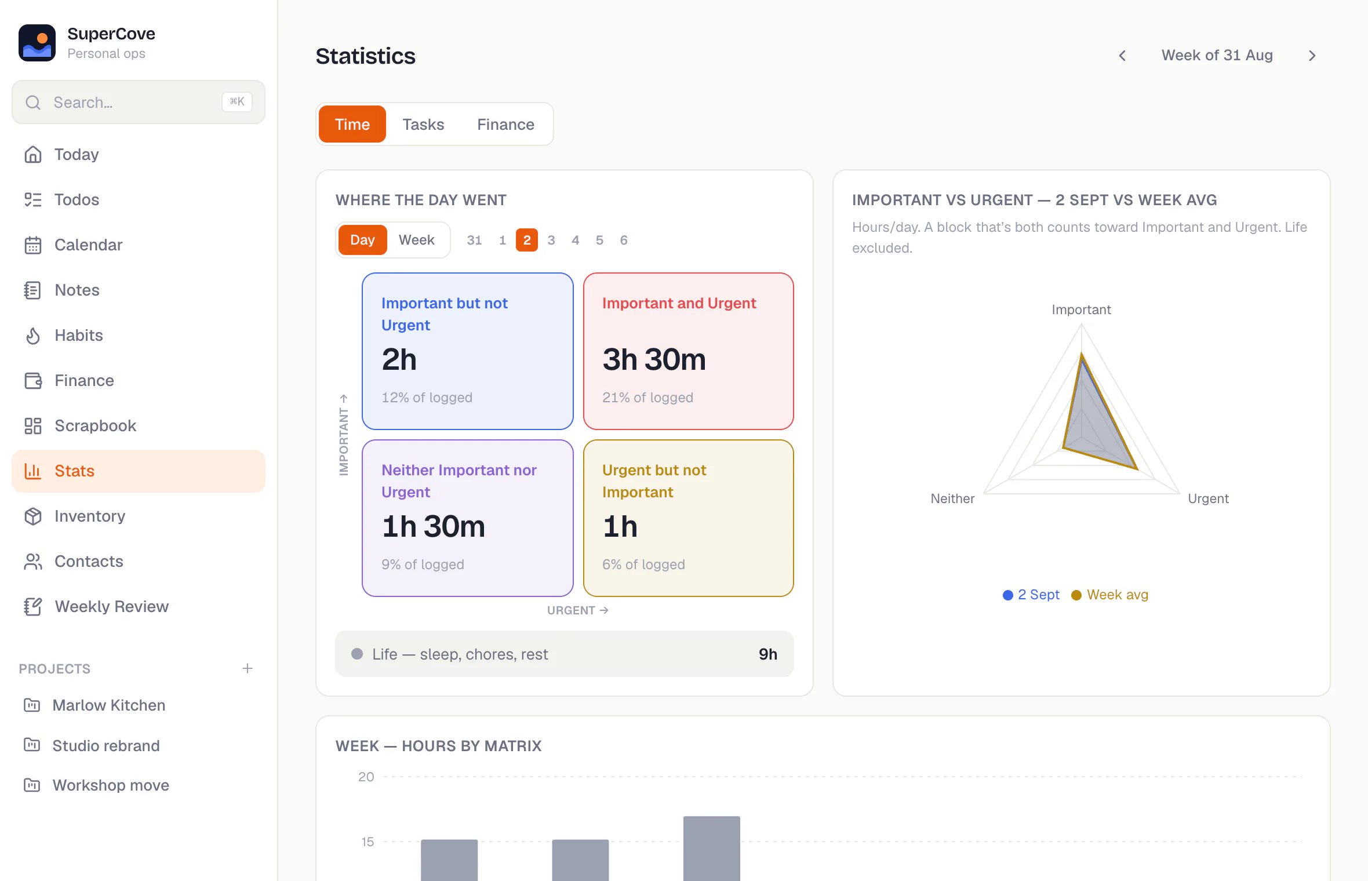
Task: Toggle the 2 Sept legend dot
Action: 1008,595
